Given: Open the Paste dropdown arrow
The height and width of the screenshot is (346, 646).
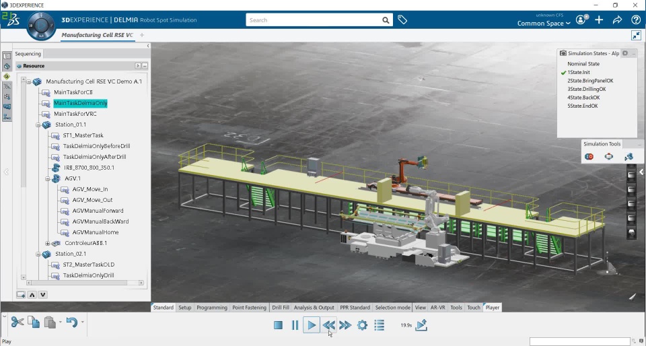Looking at the screenshot, I should tap(61, 322).
